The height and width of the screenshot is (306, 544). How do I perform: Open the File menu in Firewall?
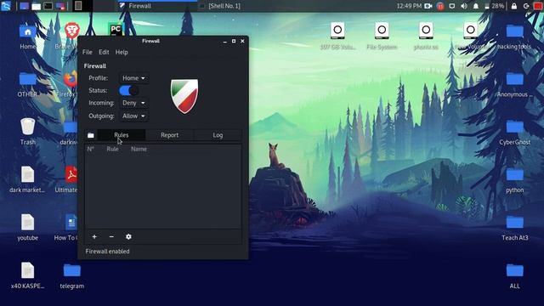click(x=87, y=52)
